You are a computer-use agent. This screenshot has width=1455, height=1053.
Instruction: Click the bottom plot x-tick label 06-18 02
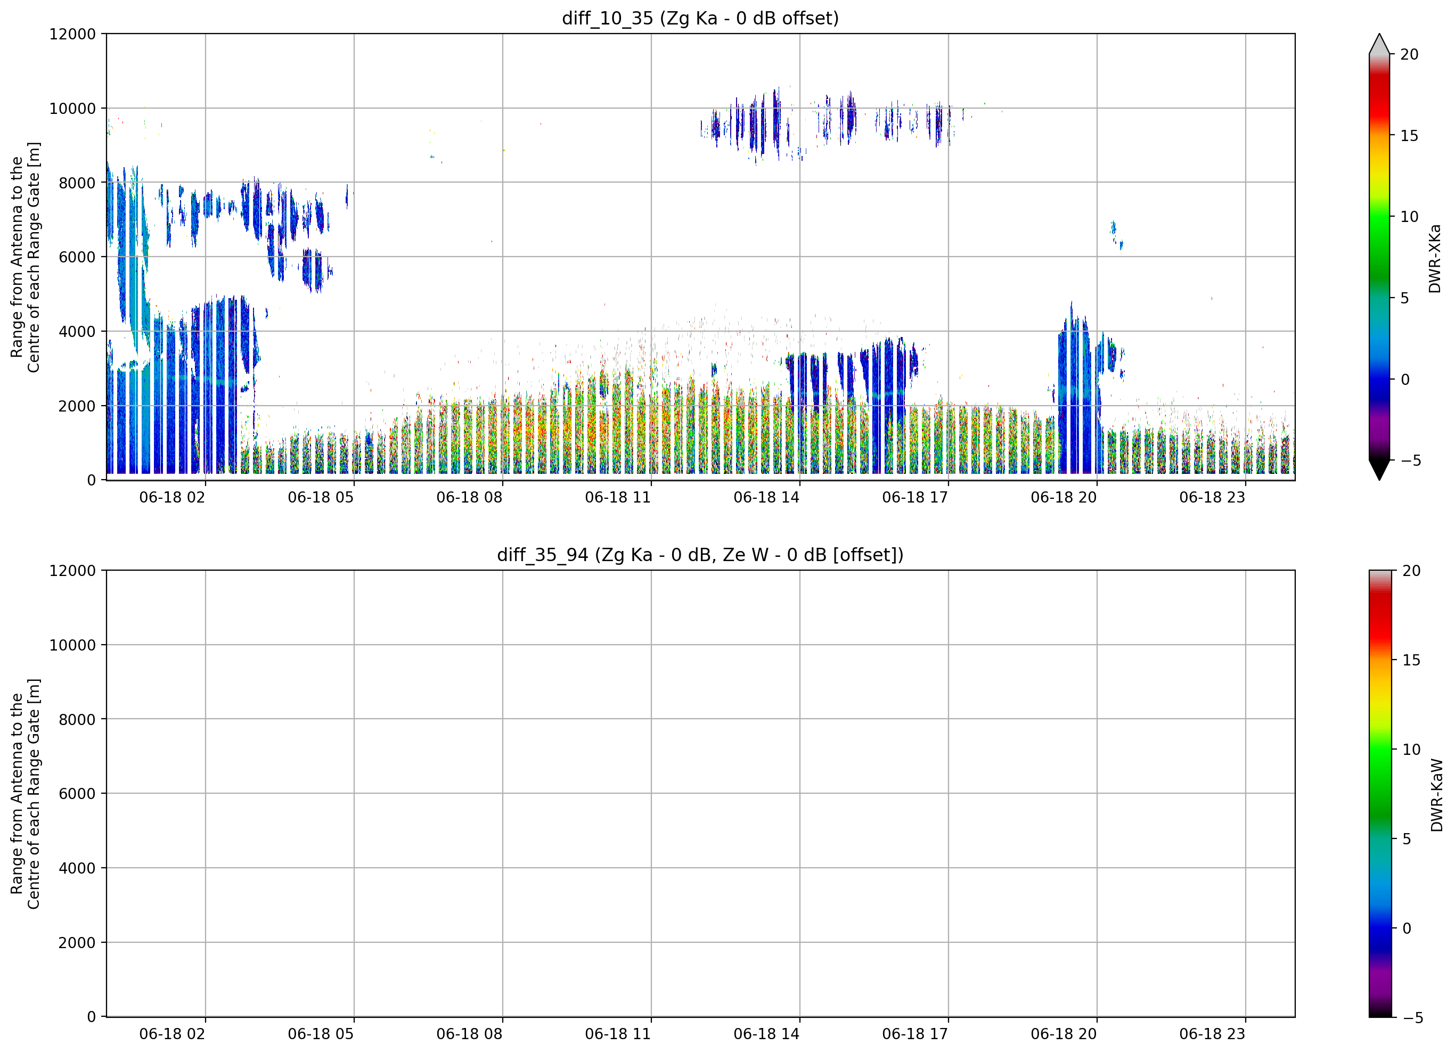[x=172, y=1034]
